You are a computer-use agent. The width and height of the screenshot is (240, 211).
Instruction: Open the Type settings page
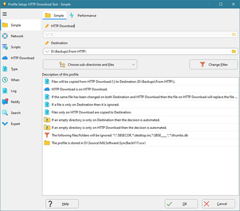pos(21,69)
